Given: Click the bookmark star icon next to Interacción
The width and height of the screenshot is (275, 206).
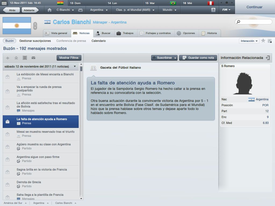Looking at the screenshot, I should point(263,41).
